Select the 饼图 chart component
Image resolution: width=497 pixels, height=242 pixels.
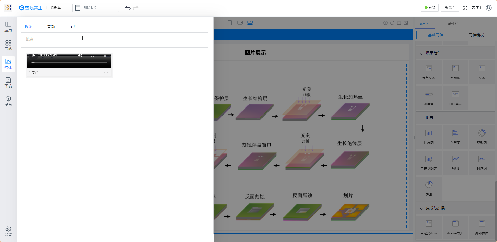point(429,189)
